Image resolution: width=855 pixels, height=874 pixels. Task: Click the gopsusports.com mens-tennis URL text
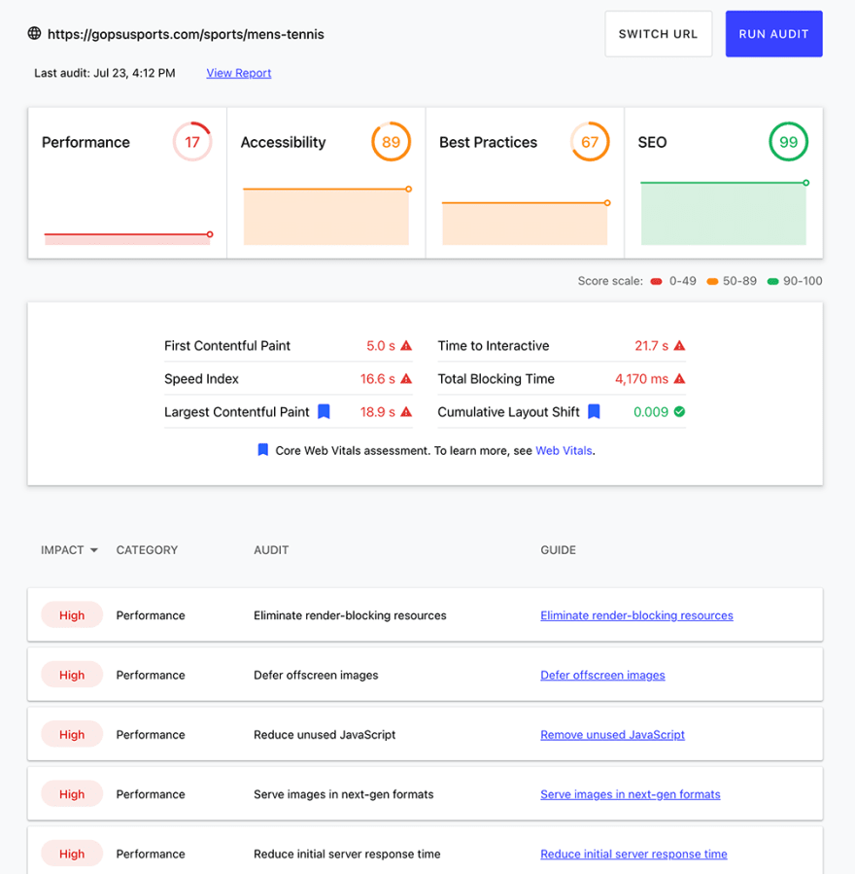coord(186,34)
